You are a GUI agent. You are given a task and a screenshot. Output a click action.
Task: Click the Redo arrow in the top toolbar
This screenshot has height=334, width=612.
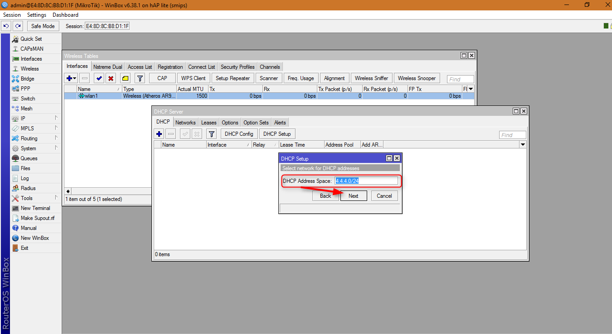pyautogui.click(x=17, y=26)
